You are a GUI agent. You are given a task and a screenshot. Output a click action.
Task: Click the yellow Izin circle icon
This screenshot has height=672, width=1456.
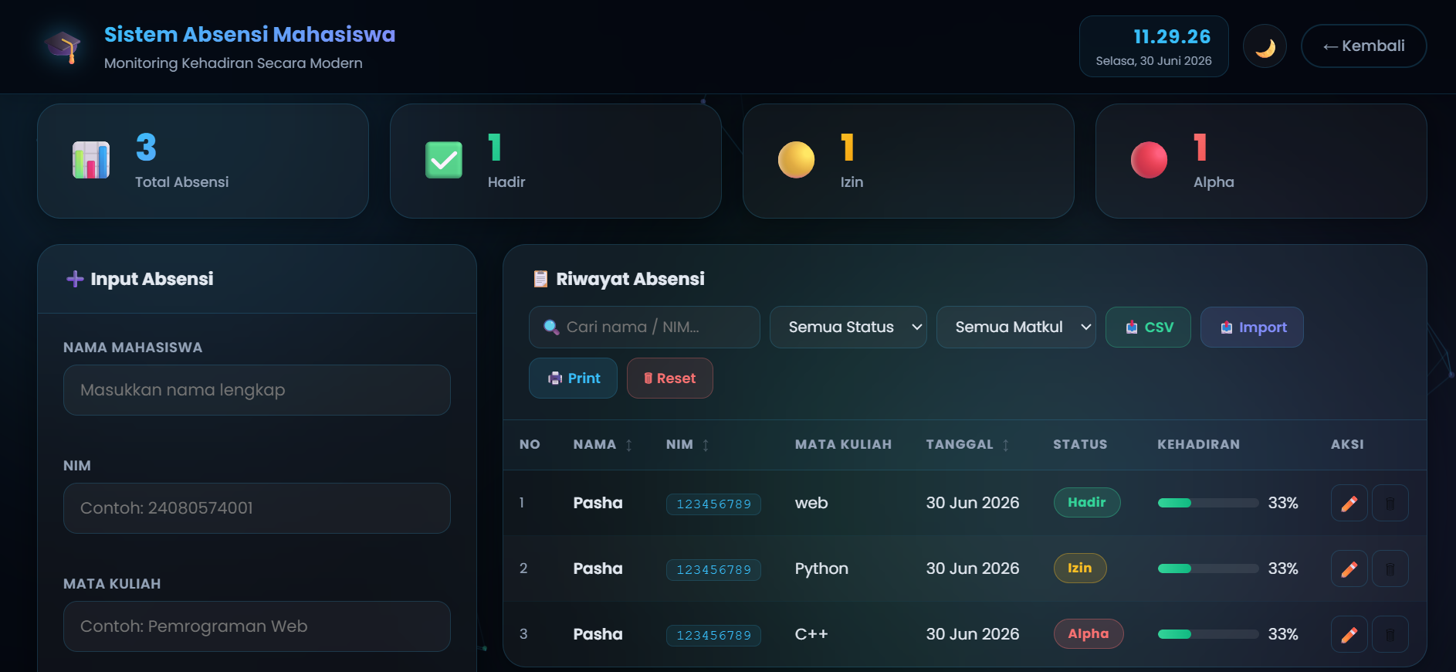click(796, 160)
